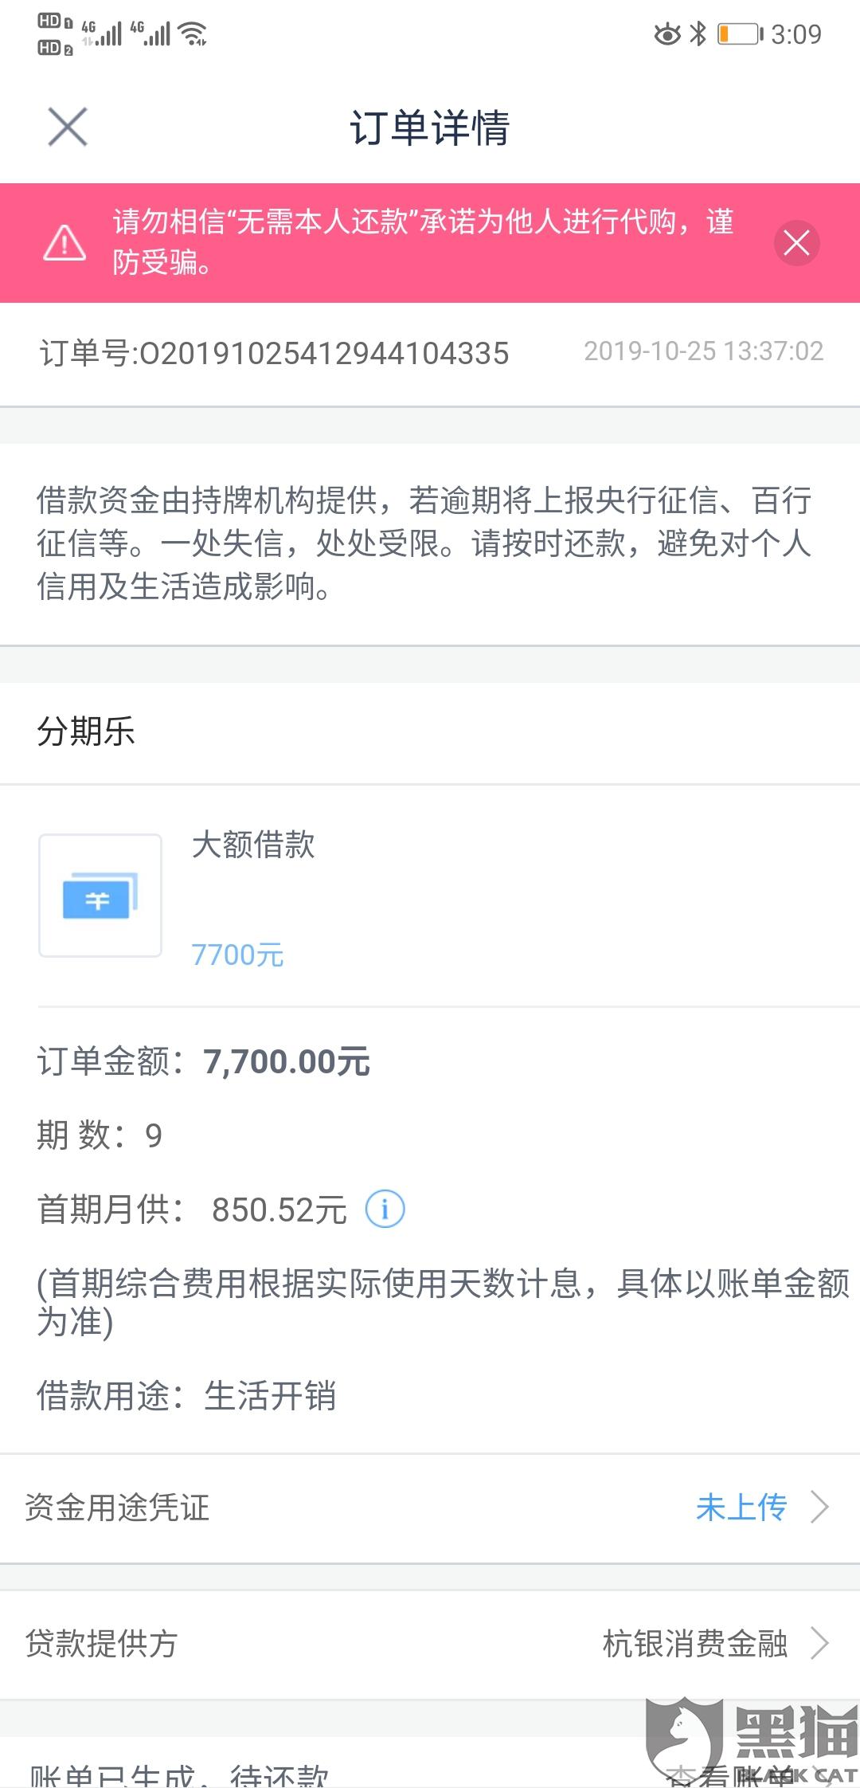Dismiss the pink fraud warning banner

click(796, 243)
